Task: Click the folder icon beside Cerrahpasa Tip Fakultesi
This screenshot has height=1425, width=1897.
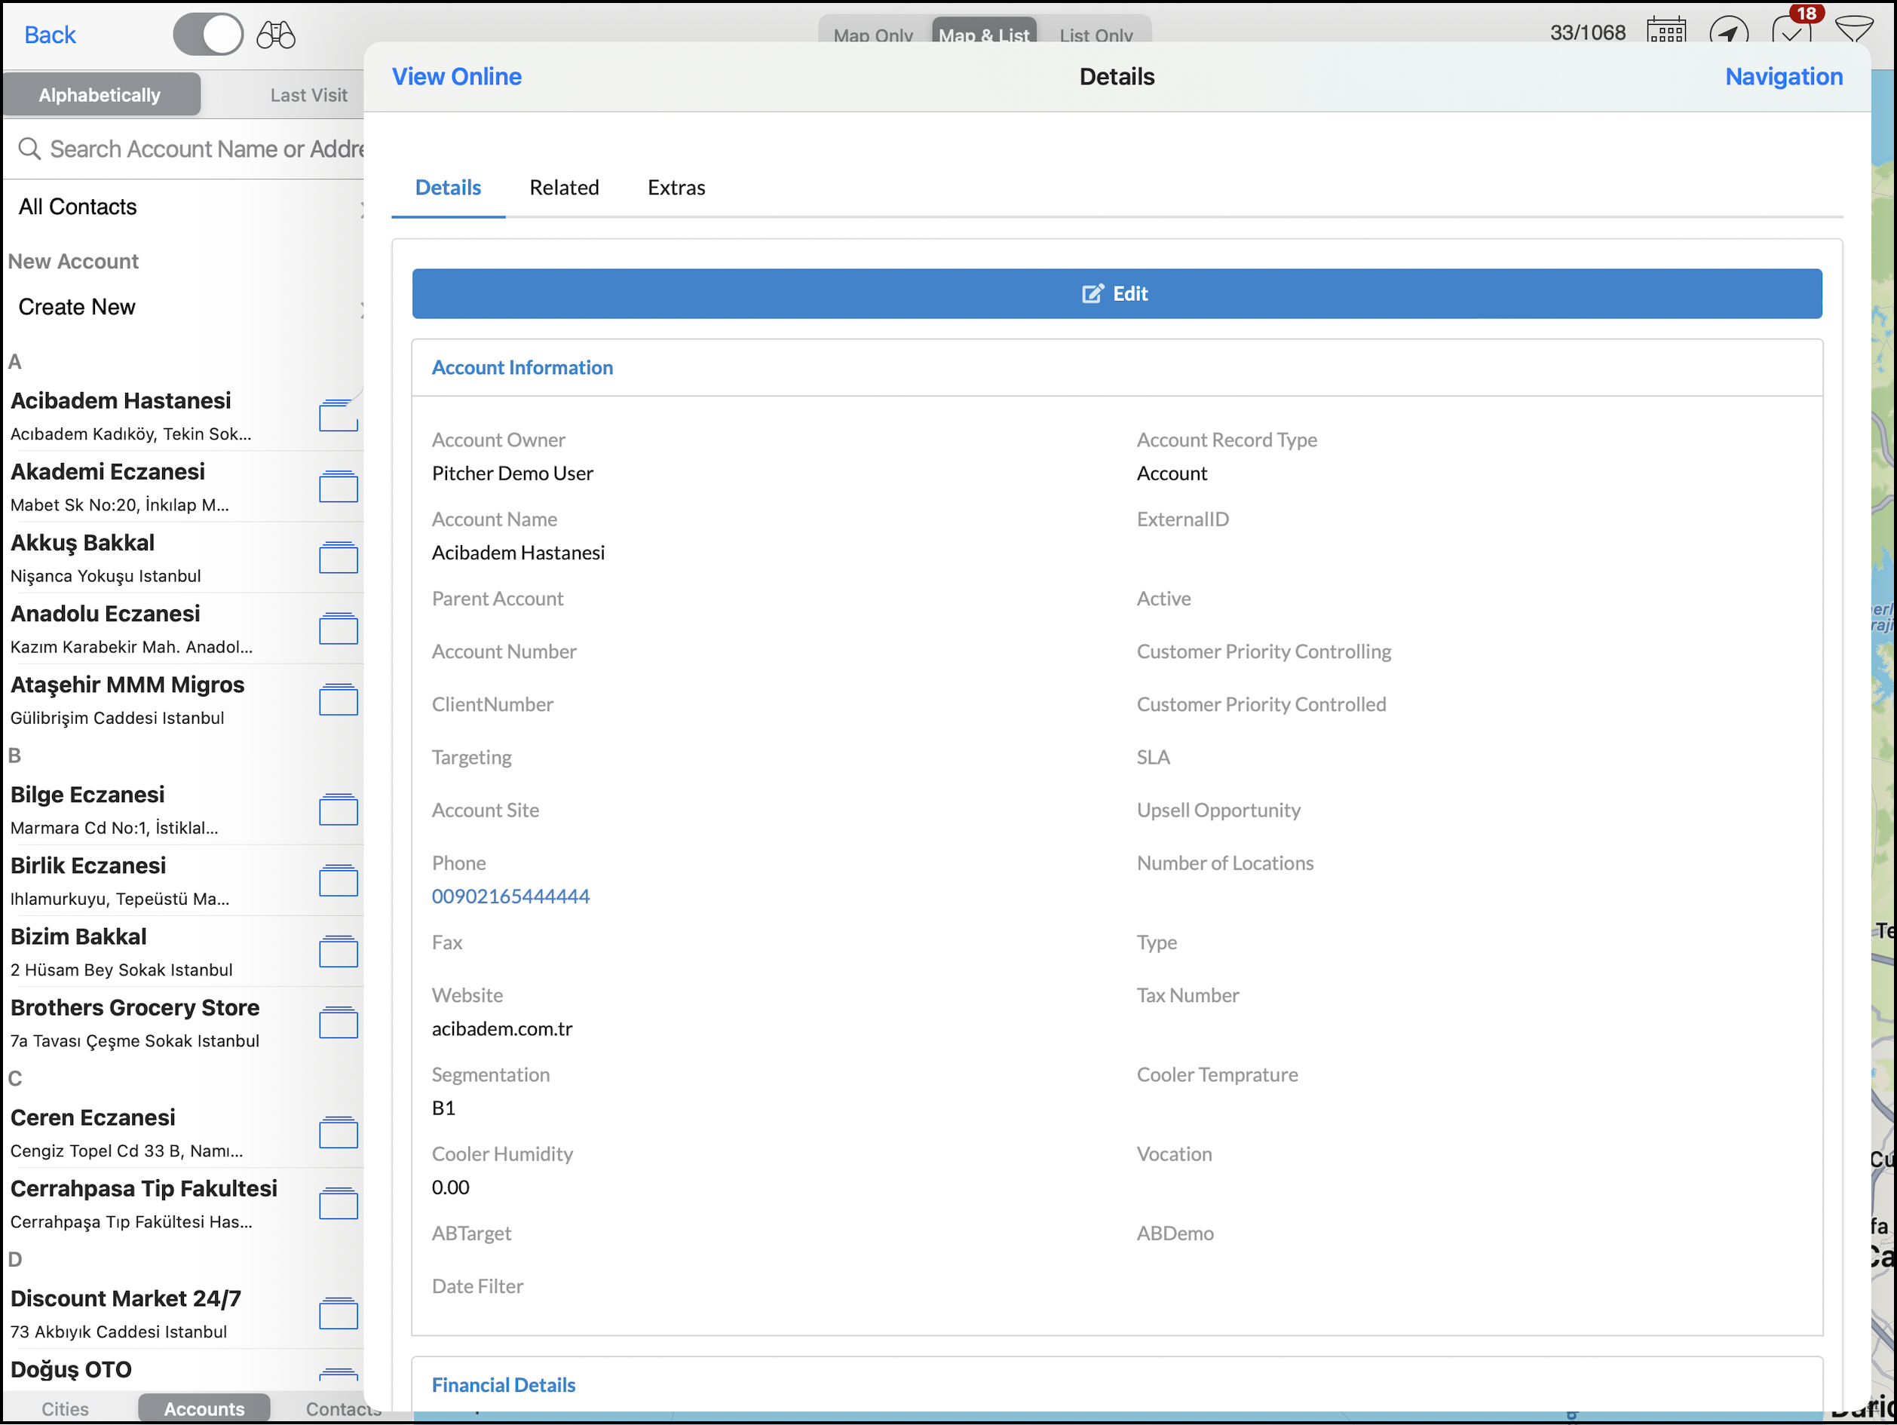Action: [x=339, y=1204]
